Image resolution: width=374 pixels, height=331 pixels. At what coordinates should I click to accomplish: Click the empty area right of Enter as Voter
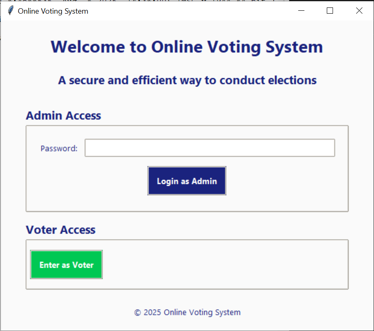(x=228, y=264)
